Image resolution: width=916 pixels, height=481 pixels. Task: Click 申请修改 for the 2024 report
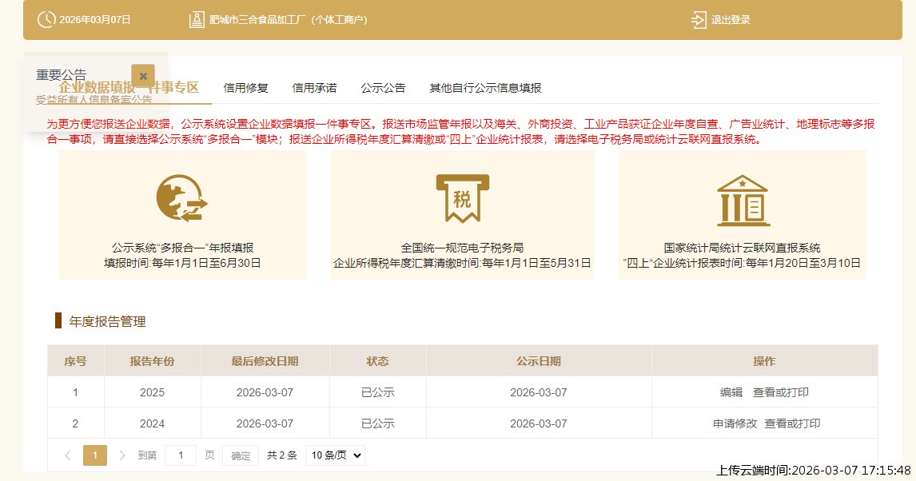point(735,423)
